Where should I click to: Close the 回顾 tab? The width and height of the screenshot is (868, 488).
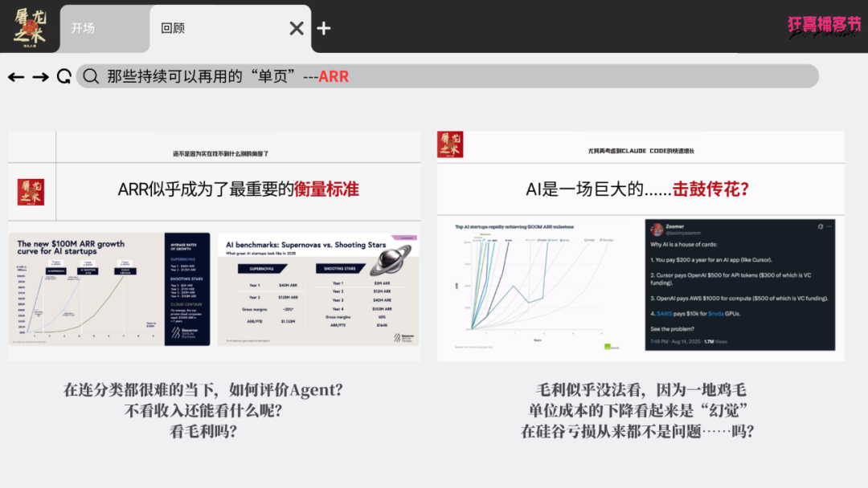click(297, 28)
